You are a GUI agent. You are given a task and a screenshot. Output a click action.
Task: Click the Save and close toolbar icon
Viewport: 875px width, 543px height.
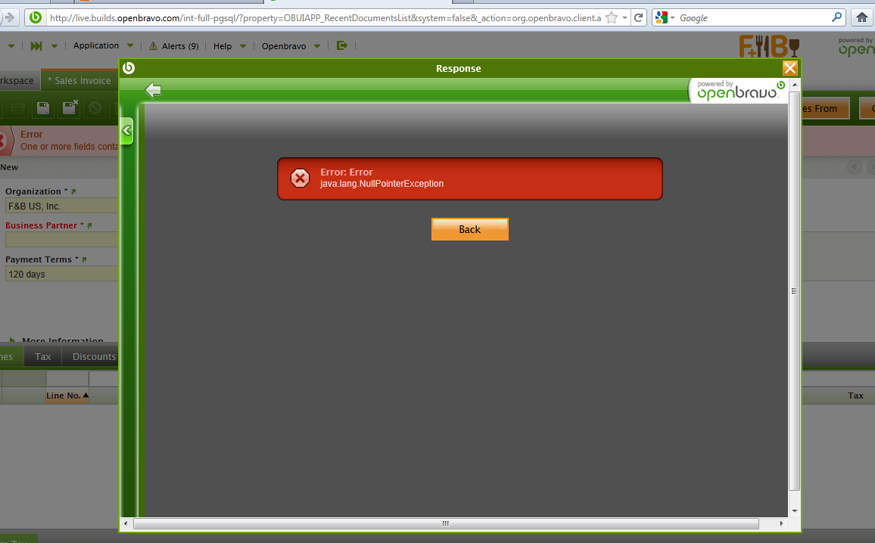[x=70, y=107]
